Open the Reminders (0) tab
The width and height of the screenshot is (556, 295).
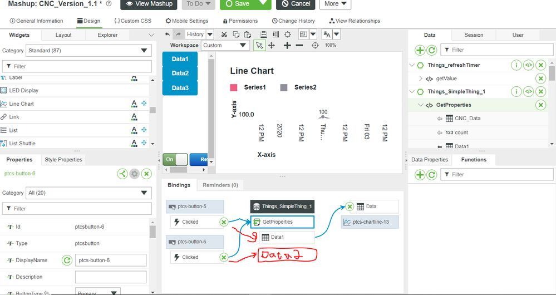point(220,185)
